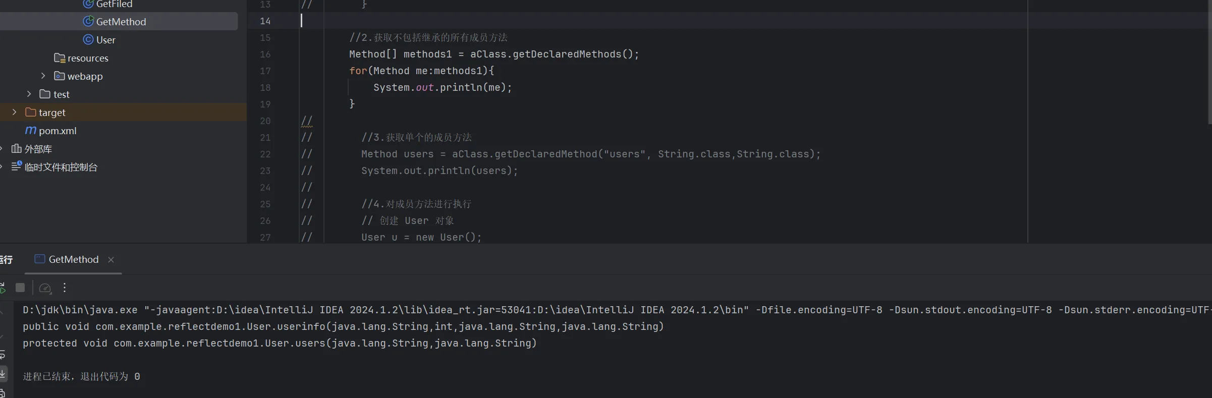
Task: Select 外部库 external libraries node
Action: (x=38, y=149)
